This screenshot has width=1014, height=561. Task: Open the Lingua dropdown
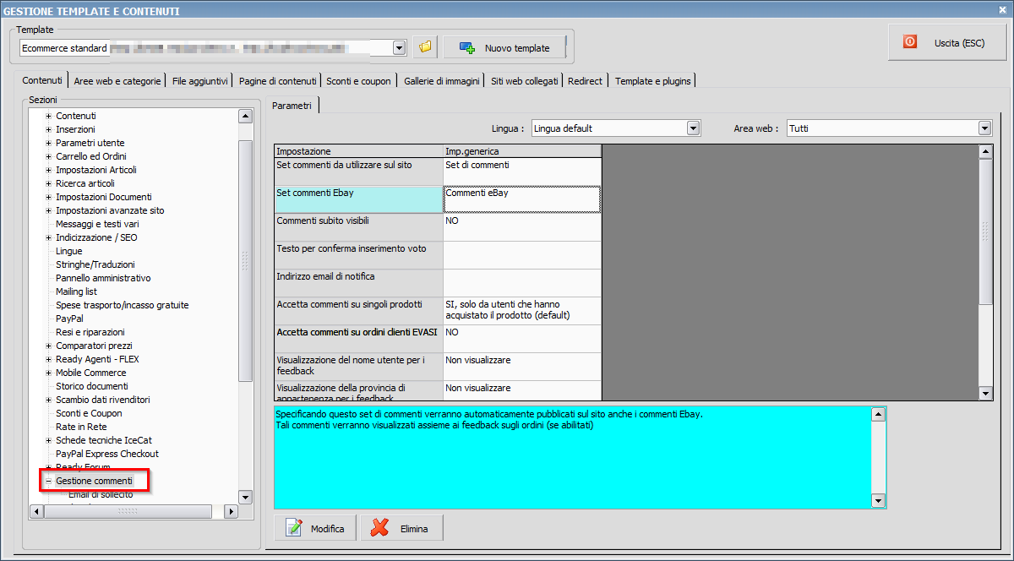[693, 128]
